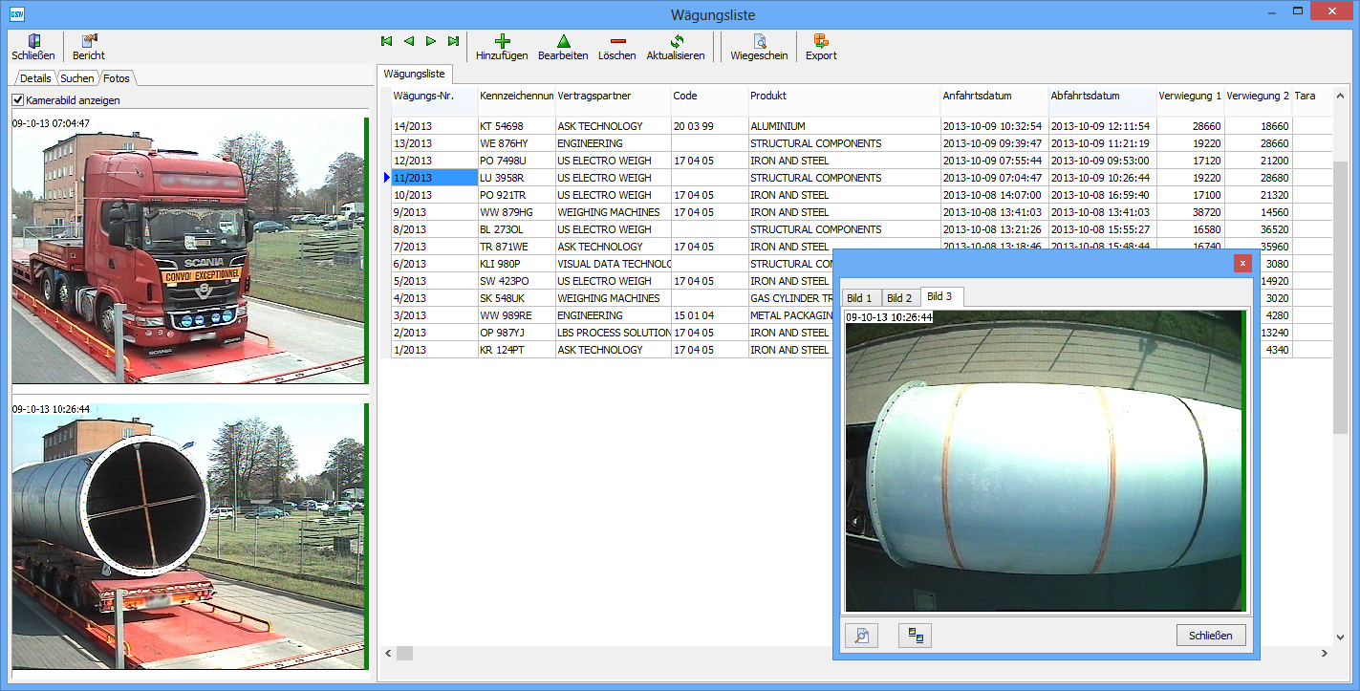Click the zoom image icon in popup
The image size is (1360, 691).
[861, 636]
